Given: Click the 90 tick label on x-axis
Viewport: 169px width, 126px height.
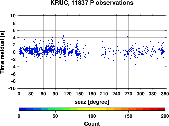Looking at the screenshot, I should tap(55, 94).
